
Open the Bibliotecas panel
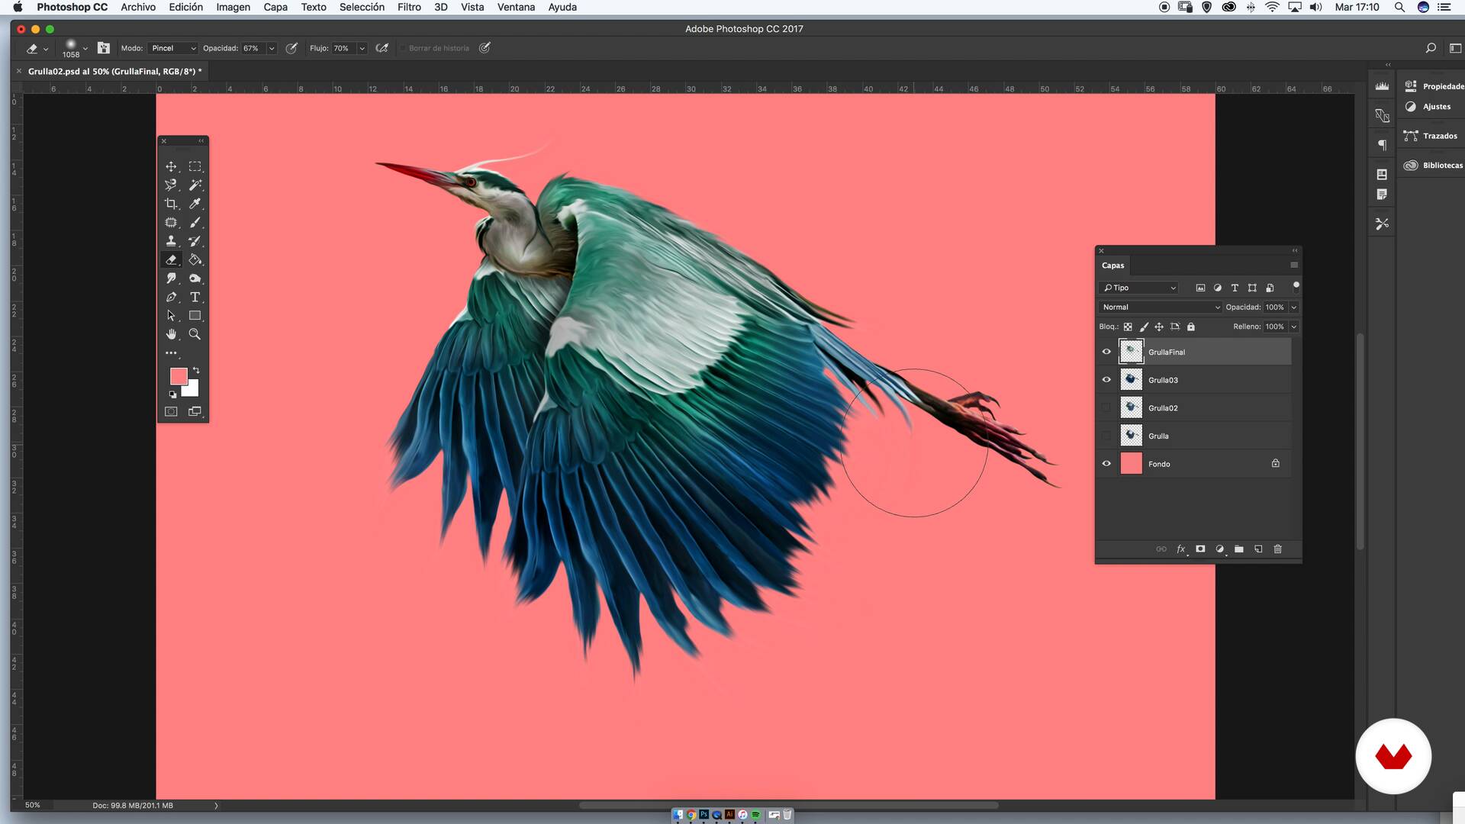(1434, 165)
